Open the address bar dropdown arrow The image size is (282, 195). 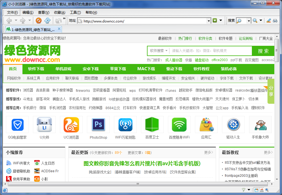[x=208, y=20]
